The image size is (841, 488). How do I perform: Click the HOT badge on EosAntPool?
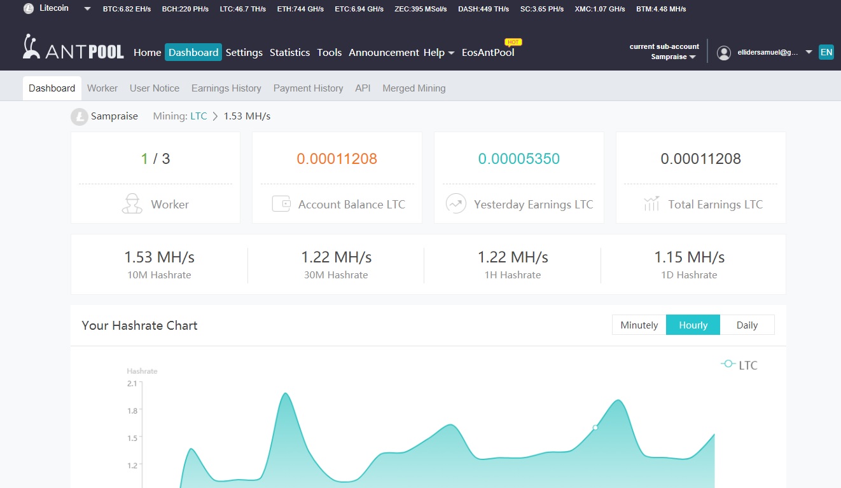tap(513, 42)
